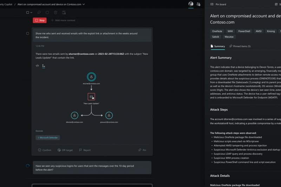Click the Stop button
Screen dimensions: 281x187
(x=40, y=20)
